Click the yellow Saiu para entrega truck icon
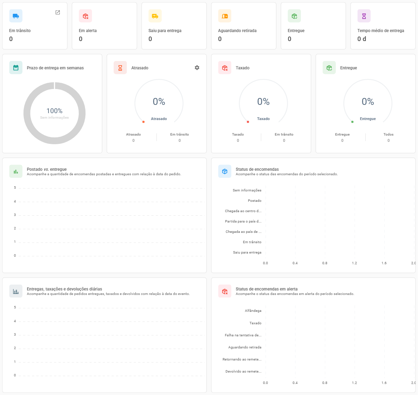 pos(155,16)
